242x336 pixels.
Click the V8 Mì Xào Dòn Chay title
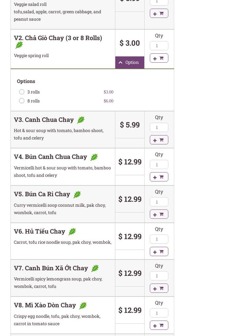click(x=45, y=305)
